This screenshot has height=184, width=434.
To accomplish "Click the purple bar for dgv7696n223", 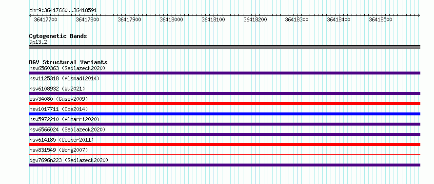I will coord(224,165).
